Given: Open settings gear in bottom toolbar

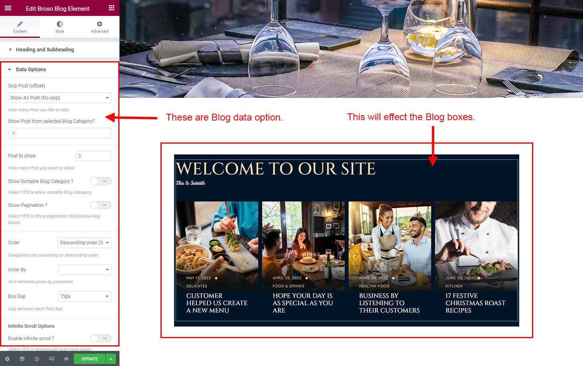Looking at the screenshot, I should tap(7, 359).
